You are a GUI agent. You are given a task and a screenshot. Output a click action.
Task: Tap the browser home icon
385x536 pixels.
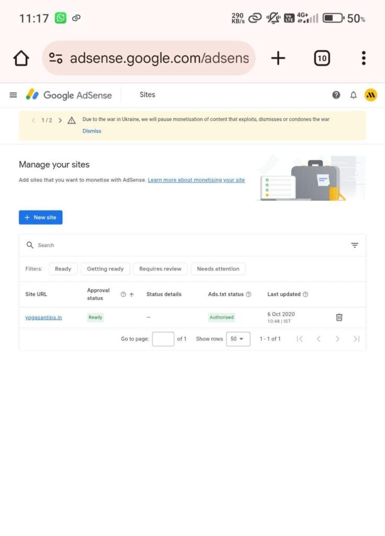[21, 58]
